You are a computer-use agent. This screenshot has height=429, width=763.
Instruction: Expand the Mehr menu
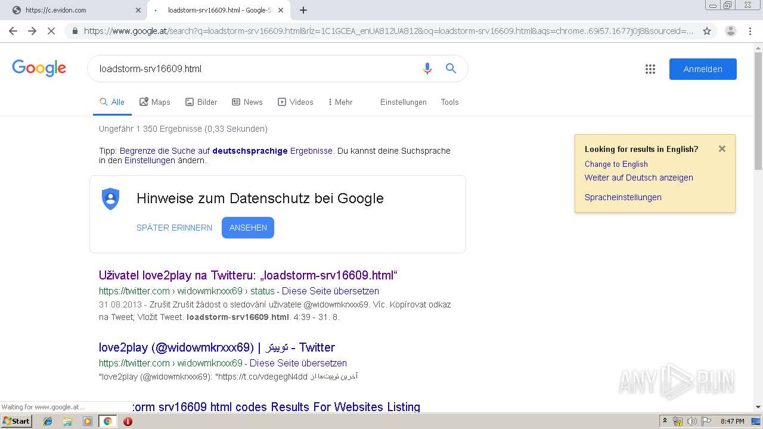pos(340,102)
